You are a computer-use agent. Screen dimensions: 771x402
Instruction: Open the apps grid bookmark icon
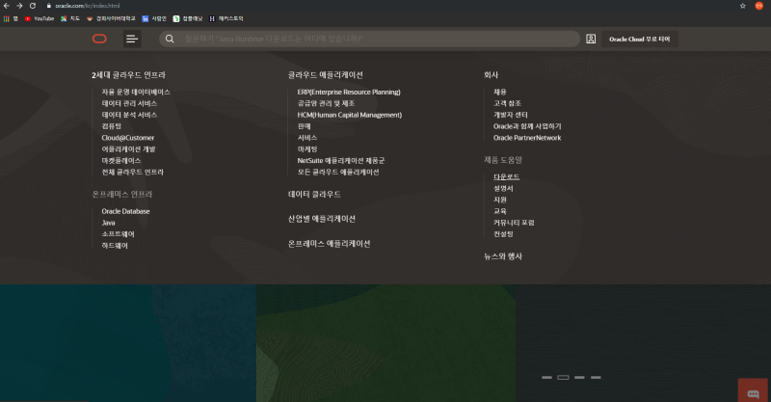click(6, 18)
